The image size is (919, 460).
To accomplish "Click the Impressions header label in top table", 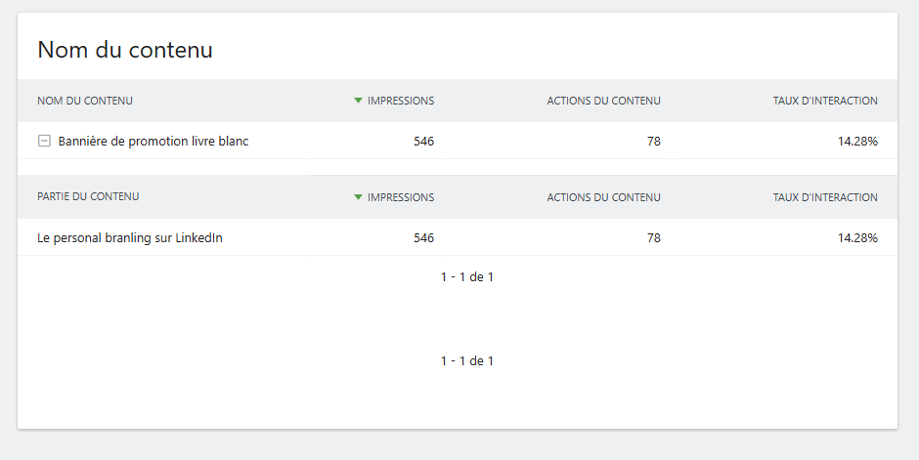I will pos(401,101).
